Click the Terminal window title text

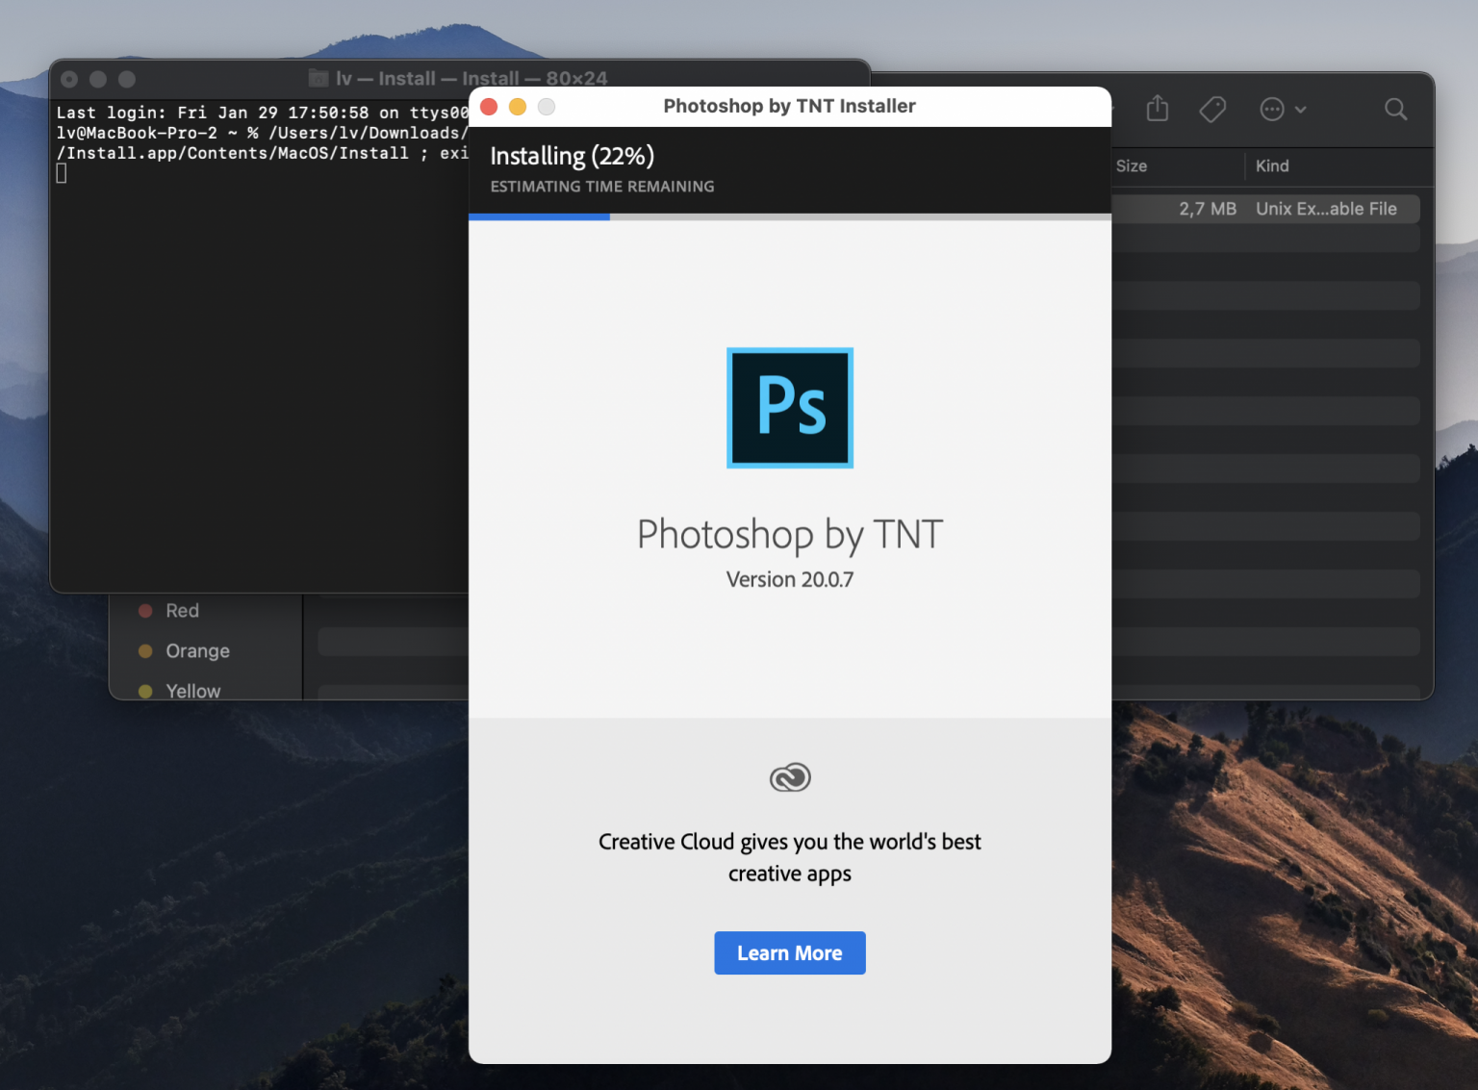point(471,78)
